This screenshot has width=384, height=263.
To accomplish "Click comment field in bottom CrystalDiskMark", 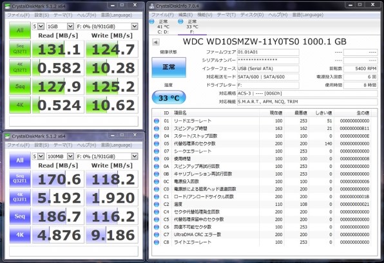I will coord(73,251).
